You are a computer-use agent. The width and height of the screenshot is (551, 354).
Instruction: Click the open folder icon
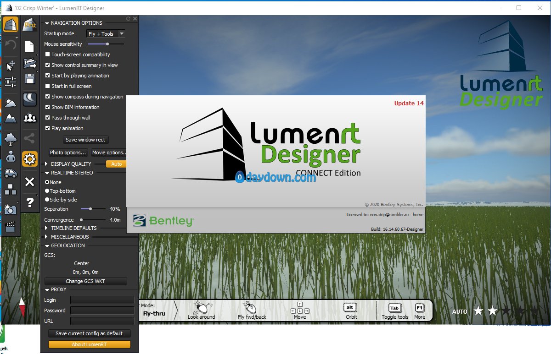pyautogui.click(x=30, y=63)
